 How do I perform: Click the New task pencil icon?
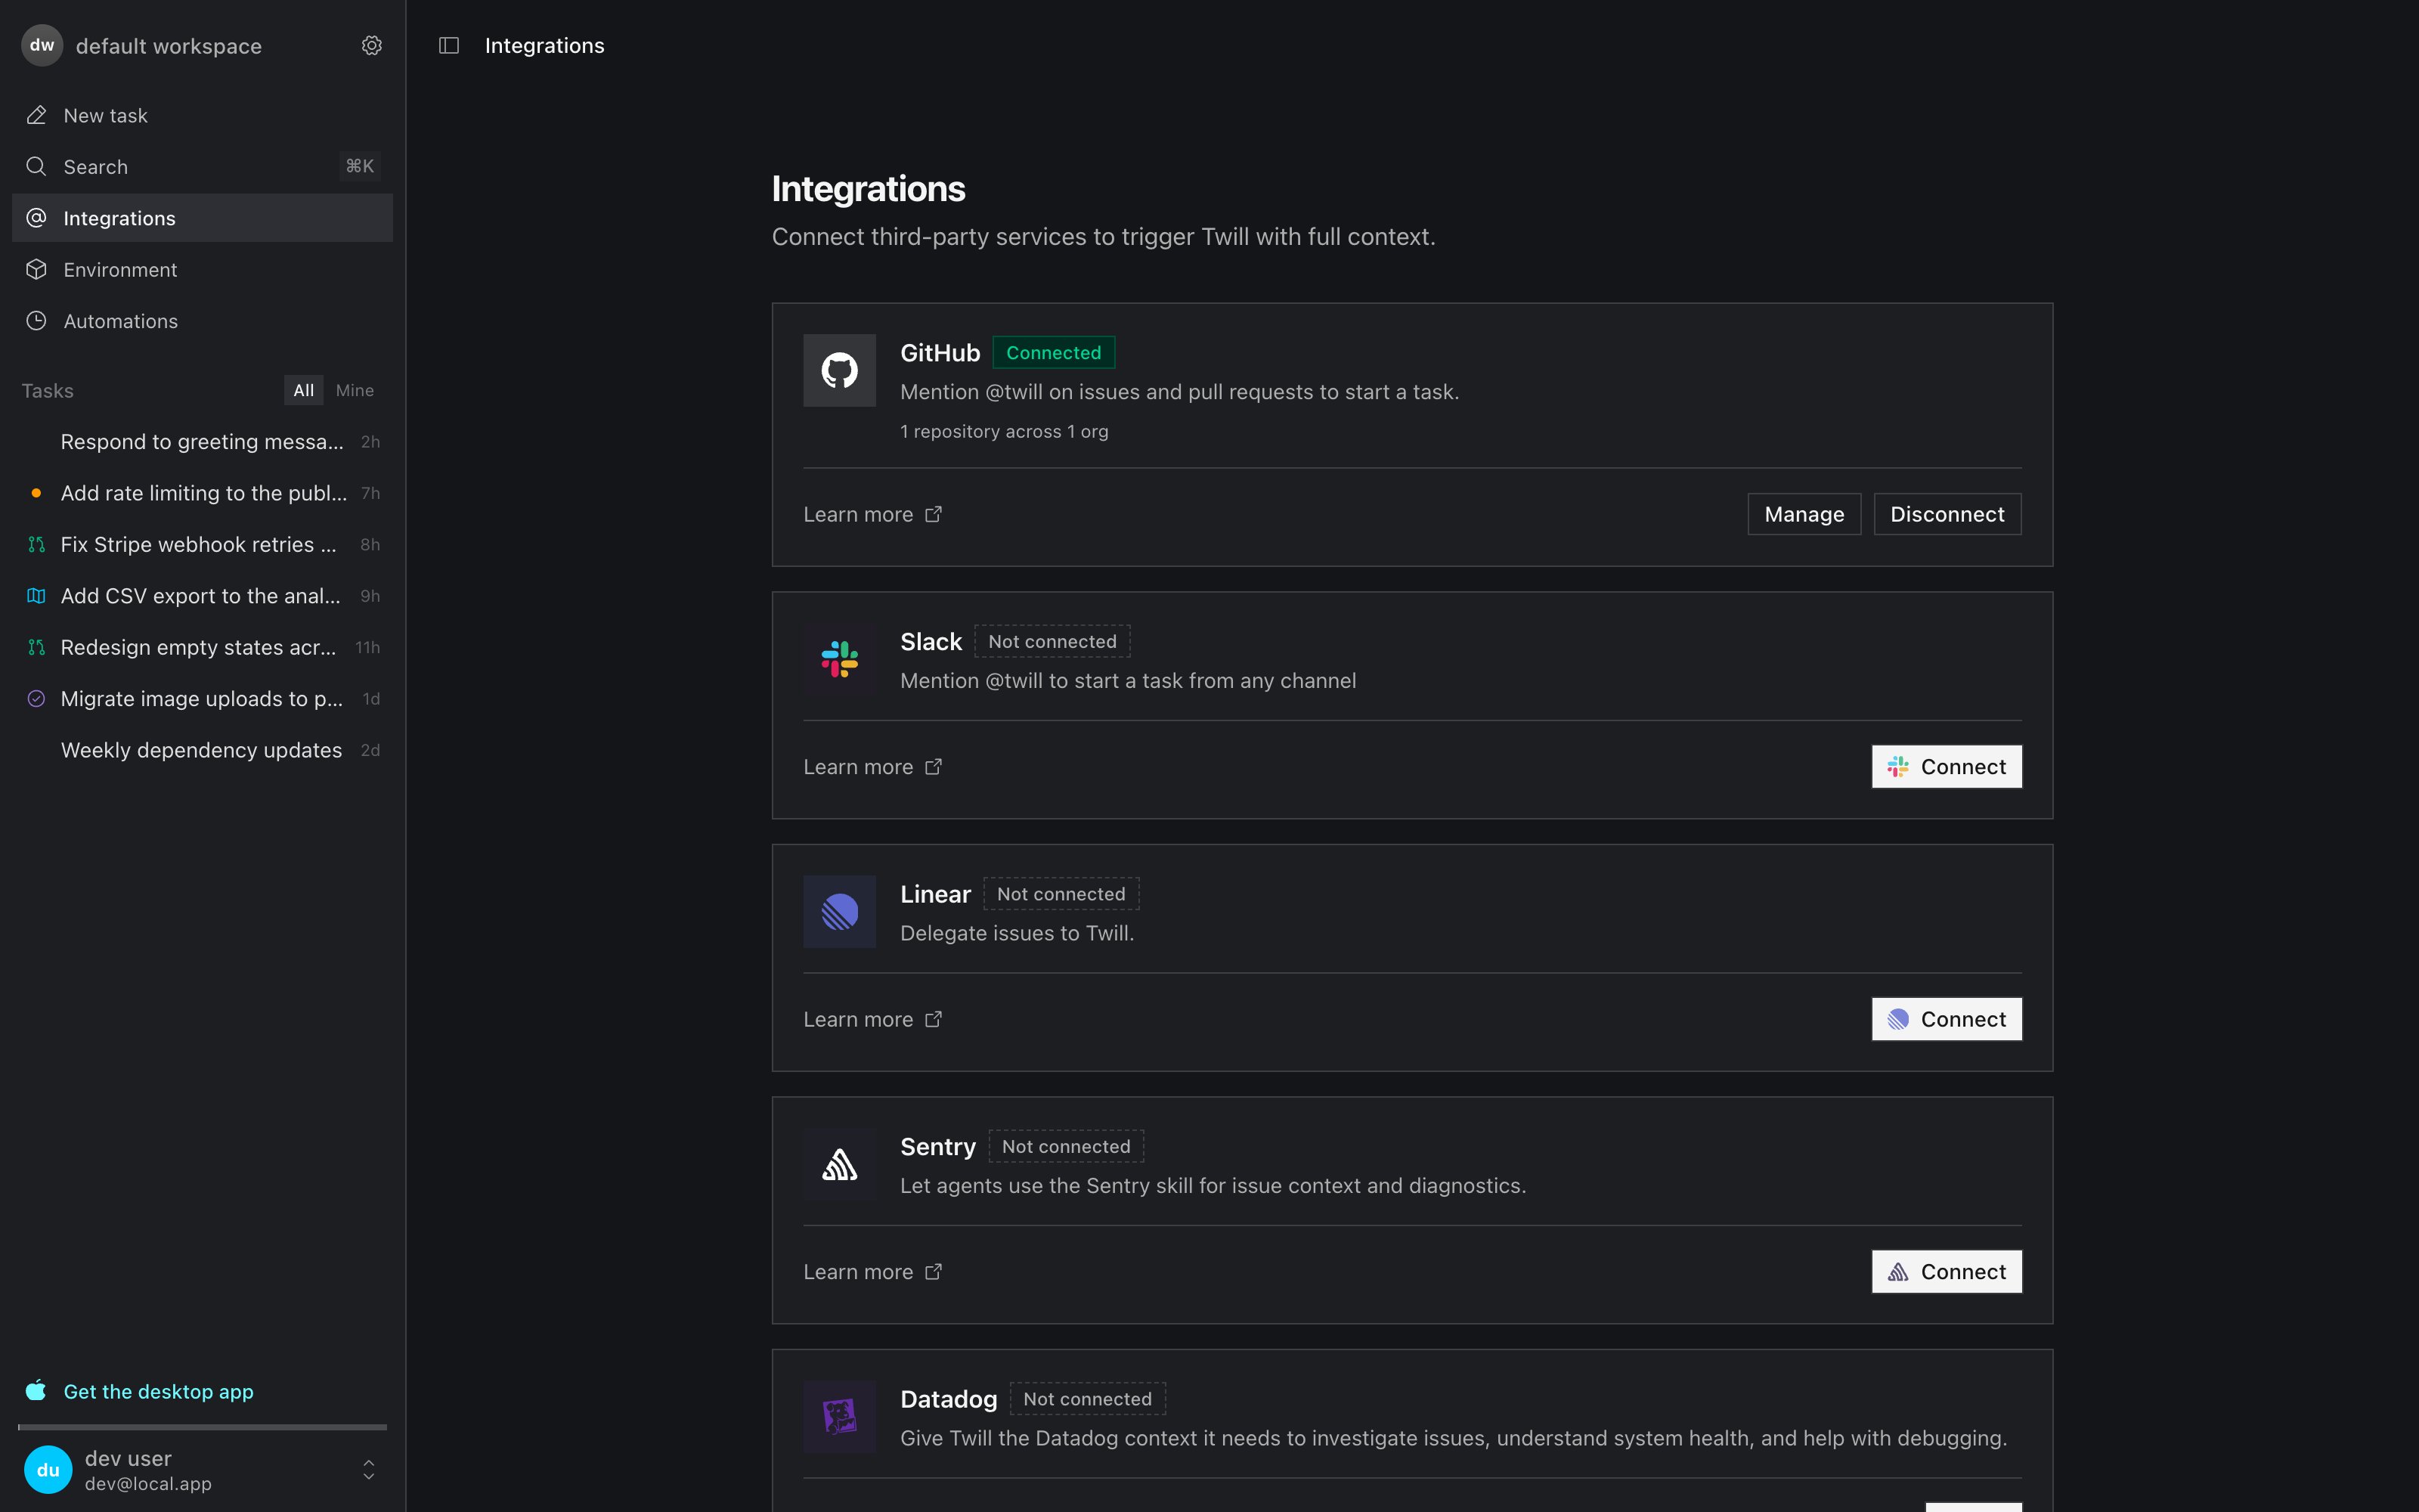coord(37,115)
